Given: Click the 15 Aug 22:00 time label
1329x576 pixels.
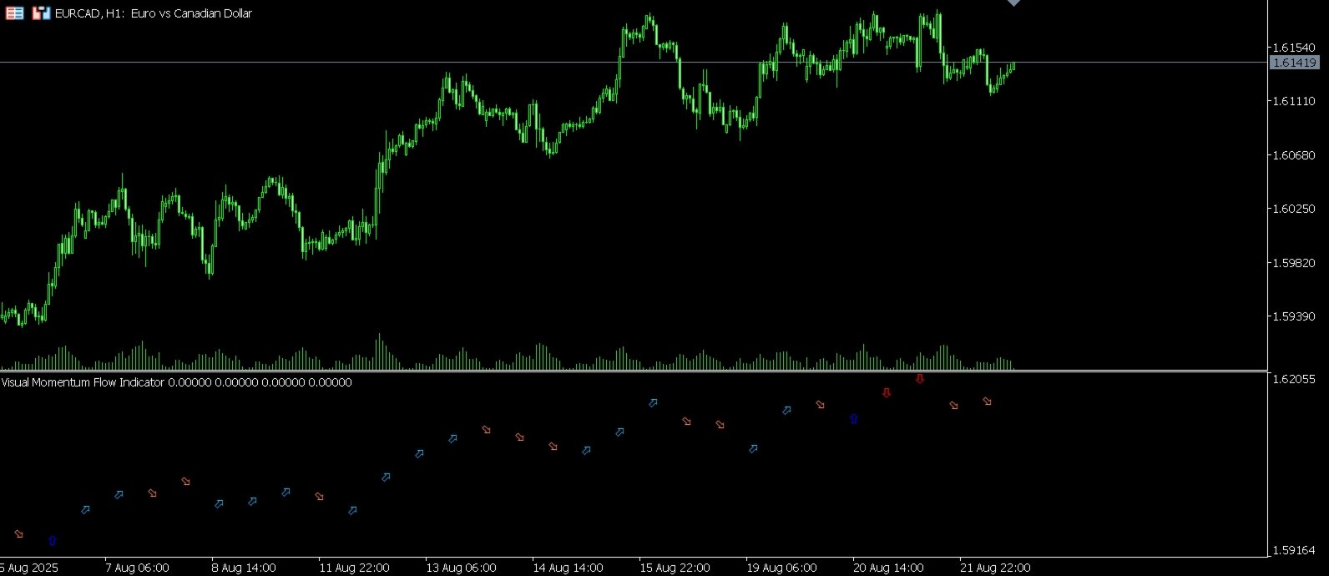Looking at the screenshot, I should [675, 568].
